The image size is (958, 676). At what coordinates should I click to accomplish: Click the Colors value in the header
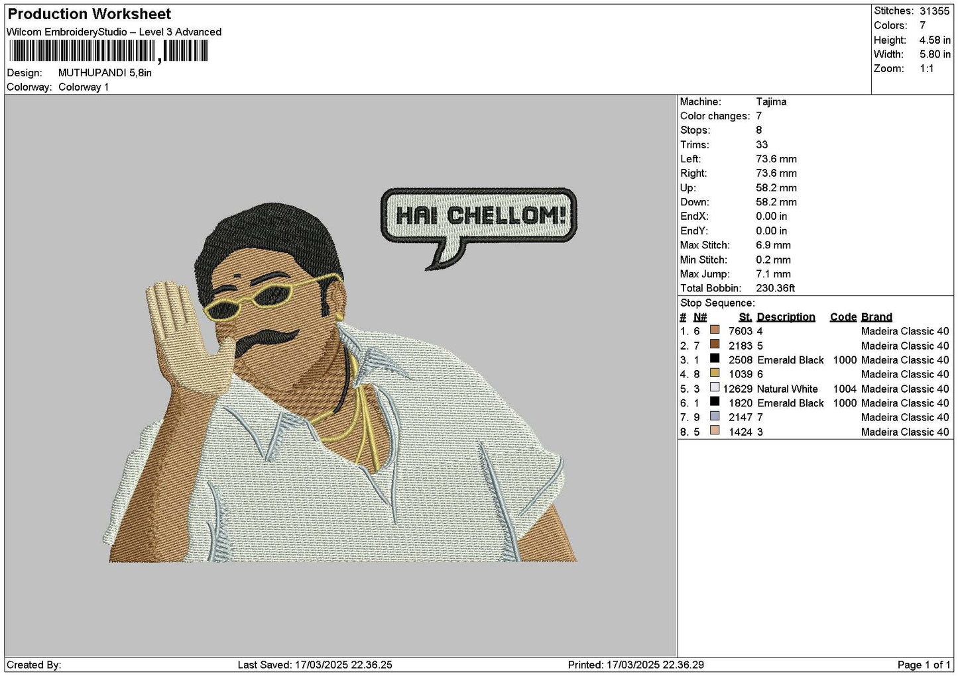click(922, 25)
